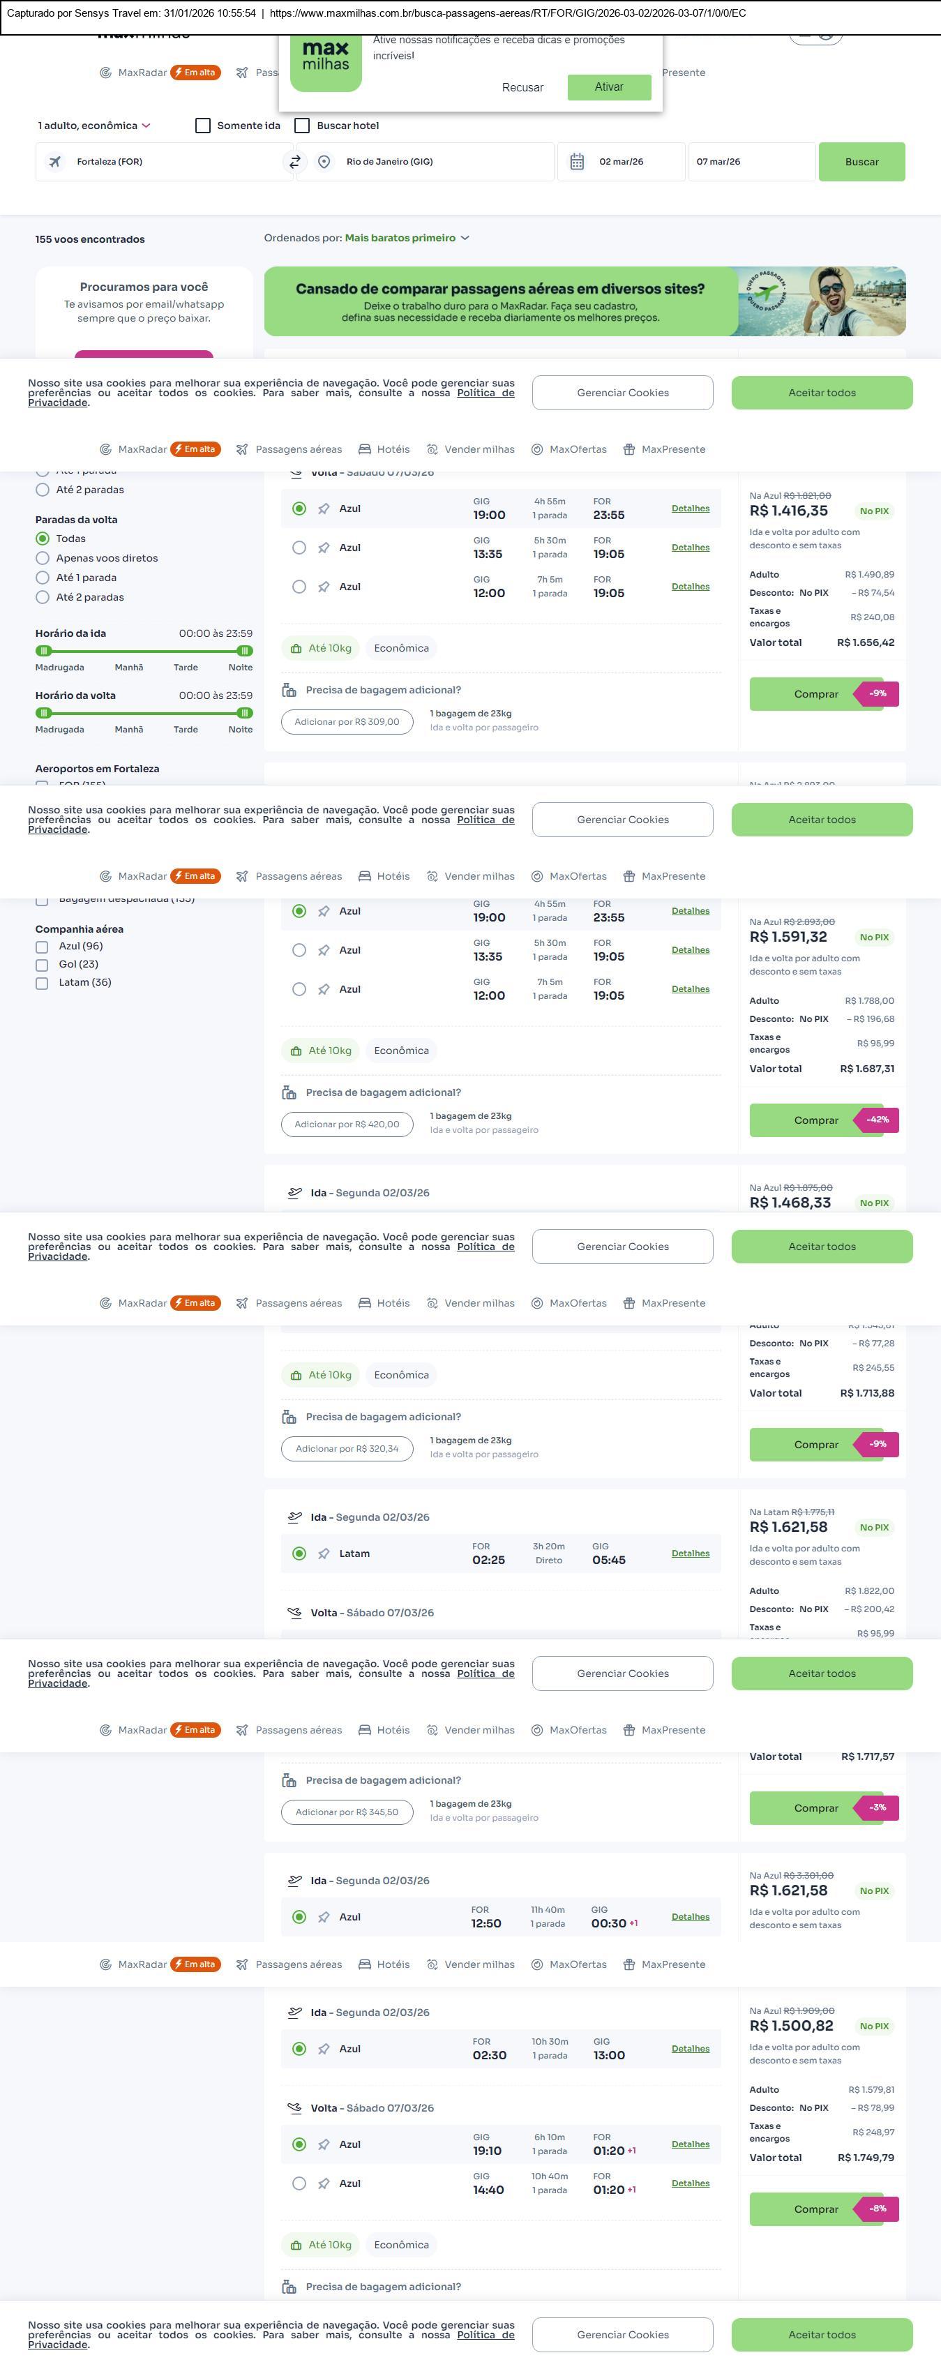Viewport: 941px width, 2369px height.
Task: Click the left handle of 'Horário da ida' slider
Action: [x=43, y=651]
